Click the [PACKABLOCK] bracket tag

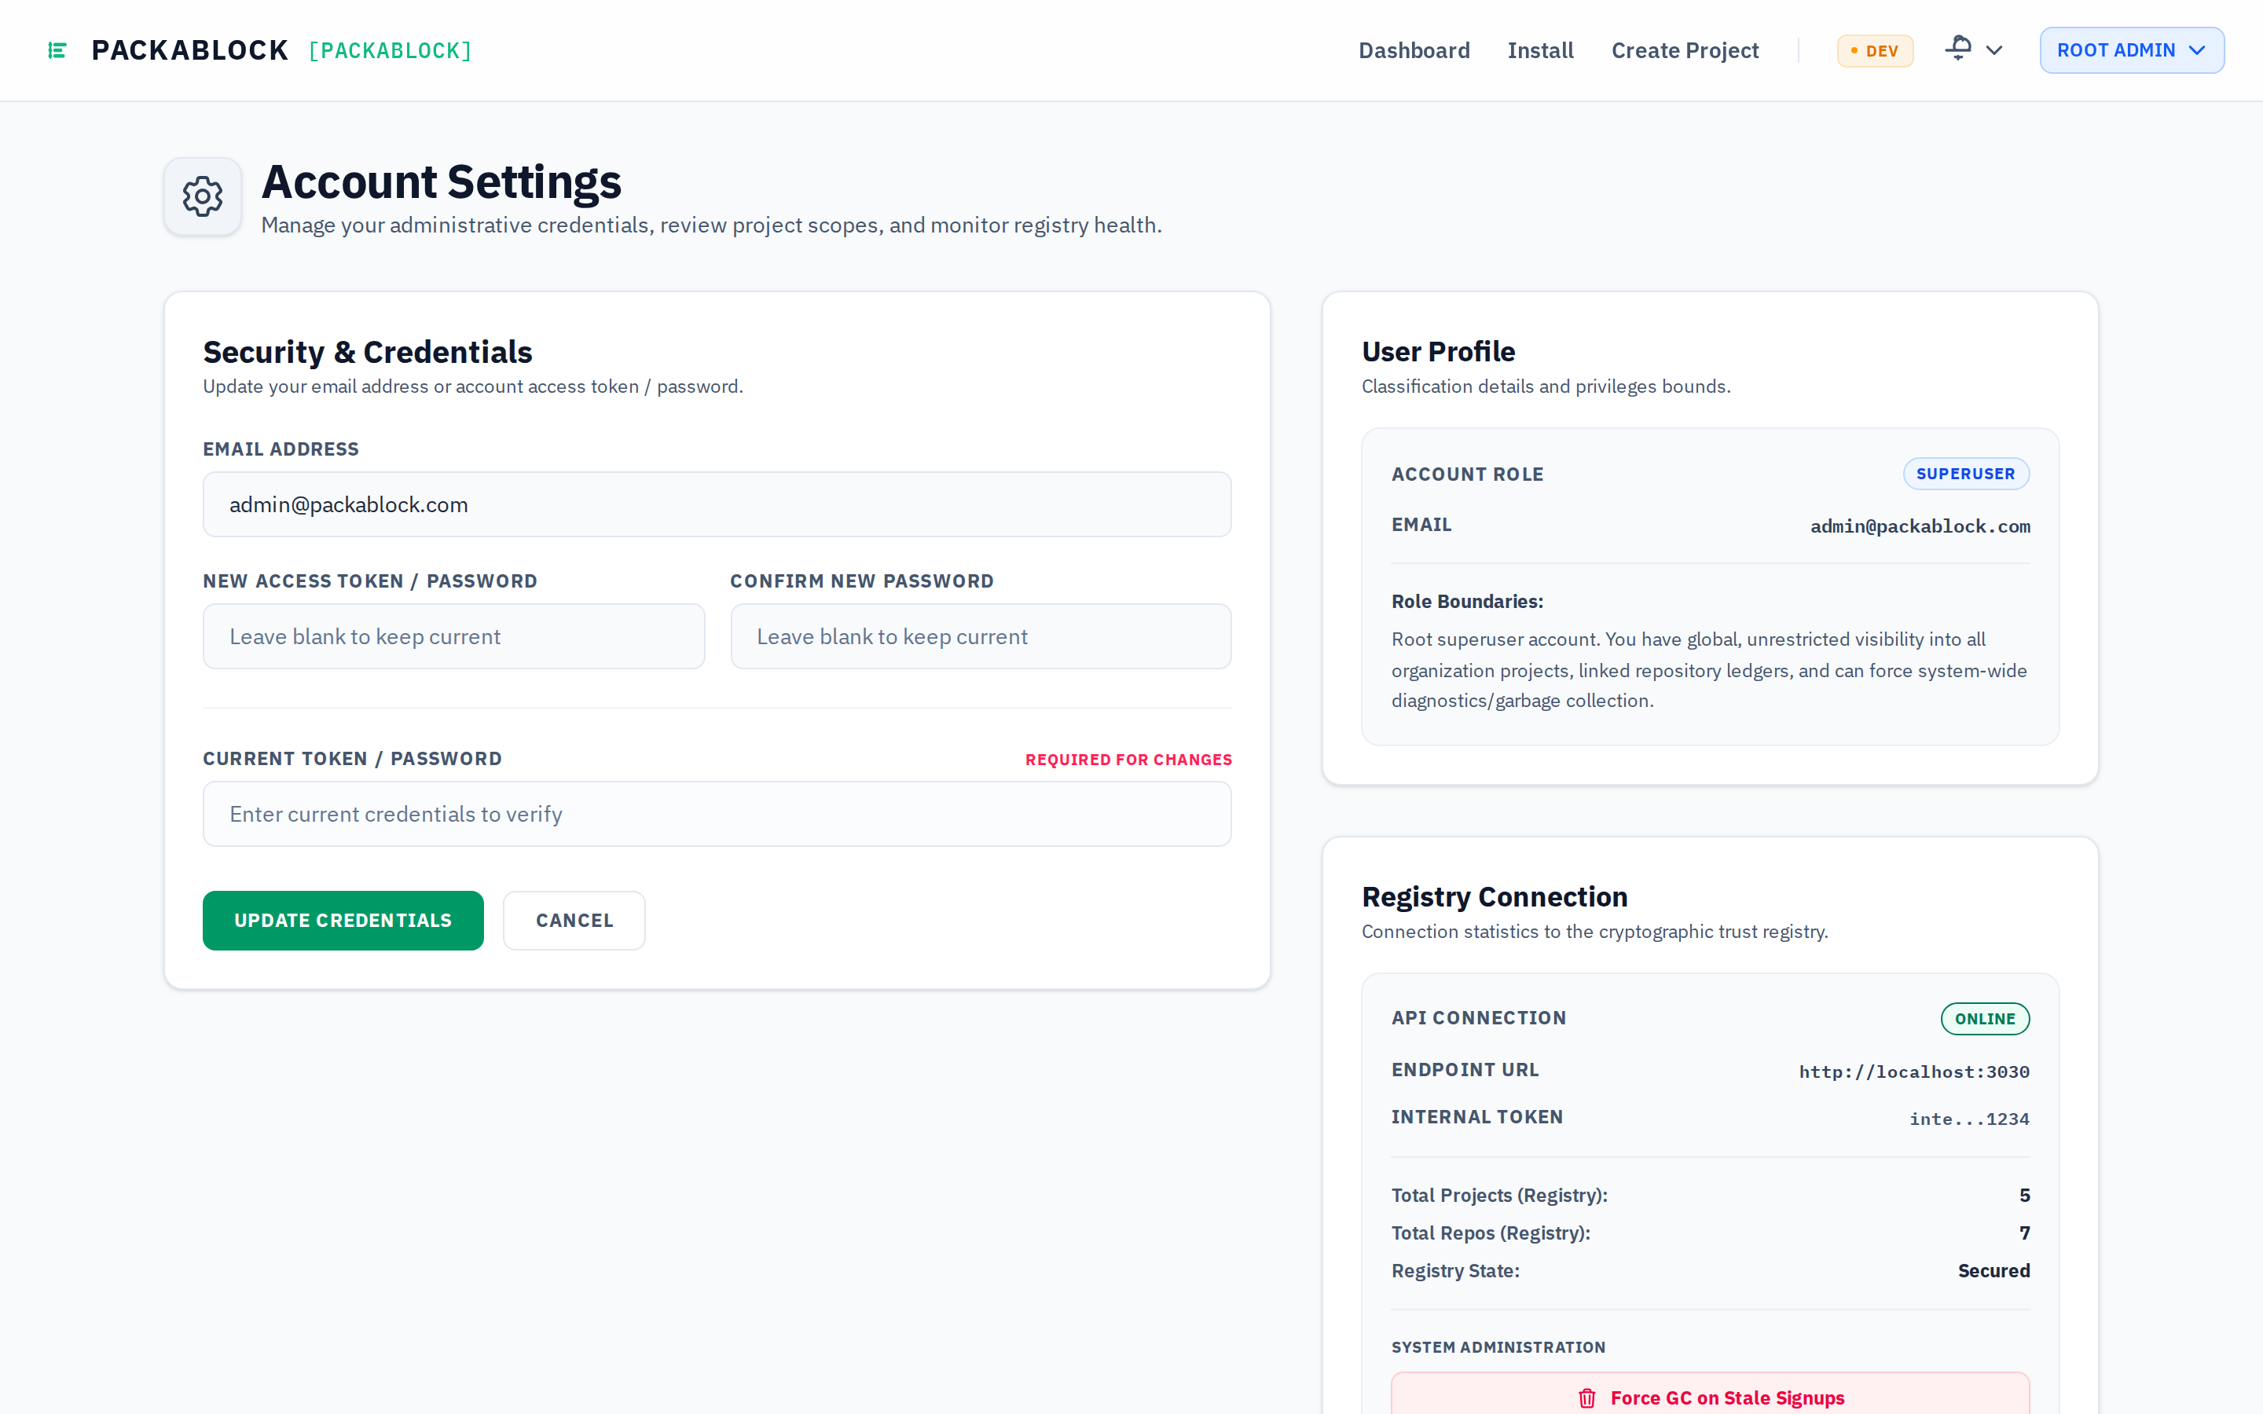(x=390, y=50)
